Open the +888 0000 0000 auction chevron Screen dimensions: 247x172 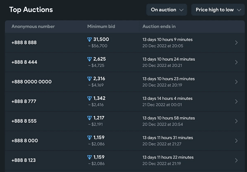[x=236, y=82]
